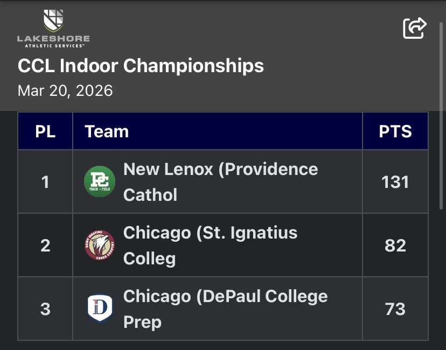Select place 3 cell

pos(45,309)
